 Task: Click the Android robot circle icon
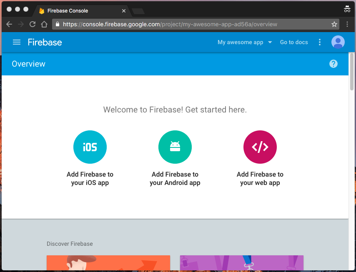175,147
